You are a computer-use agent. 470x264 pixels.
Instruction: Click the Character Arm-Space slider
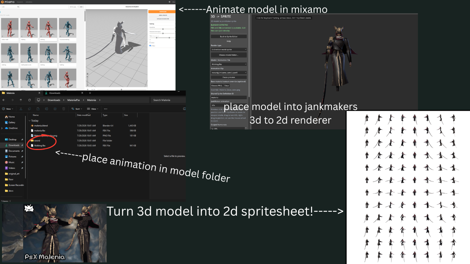[x=162, y=33]
